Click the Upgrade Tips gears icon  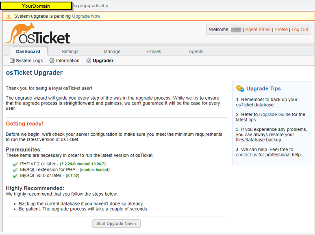point(240,89)
